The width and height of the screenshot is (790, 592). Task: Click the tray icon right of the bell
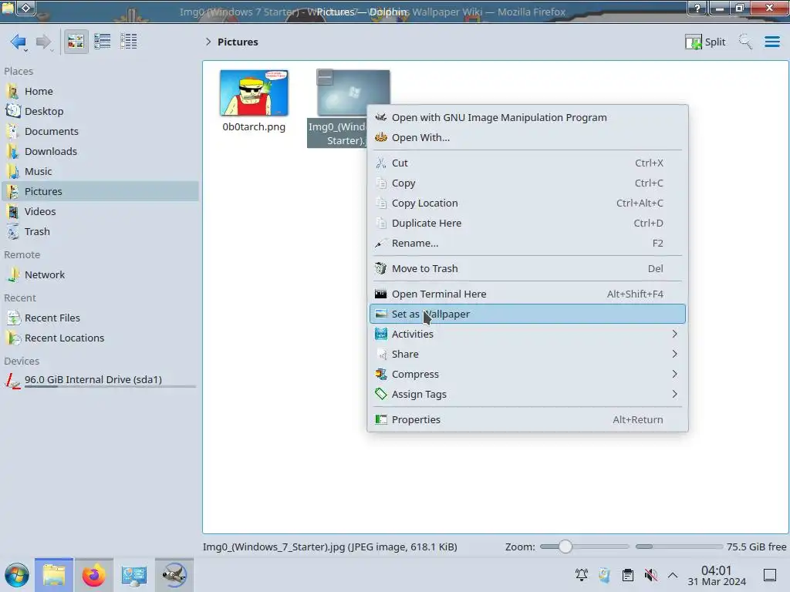(605, 575)
